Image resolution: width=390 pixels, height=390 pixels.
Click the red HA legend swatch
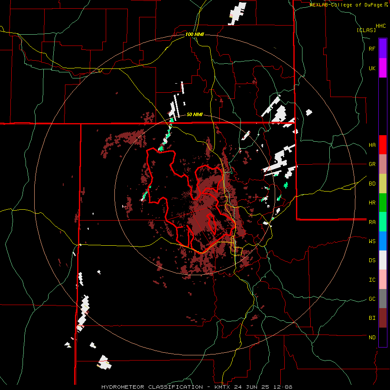383,145
